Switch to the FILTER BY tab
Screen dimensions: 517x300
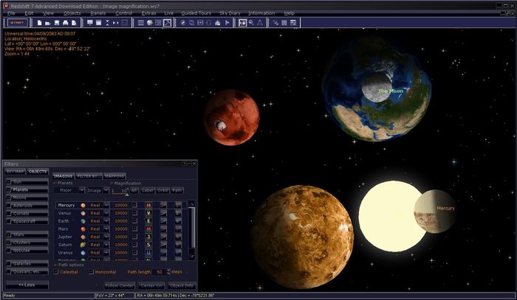tap(89, 176)
